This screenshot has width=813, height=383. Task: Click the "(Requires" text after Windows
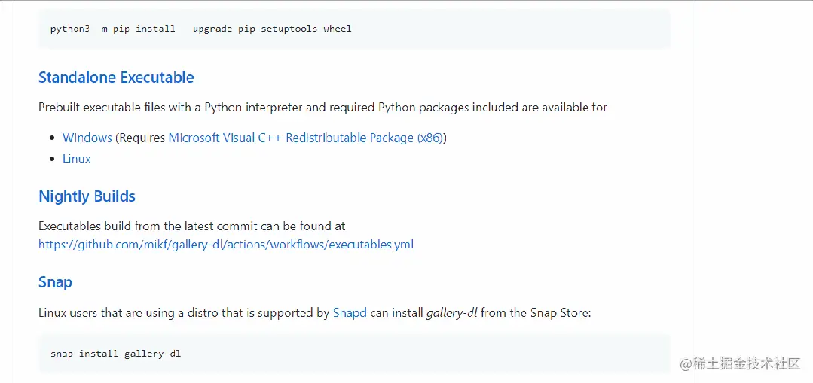point(140,138)
